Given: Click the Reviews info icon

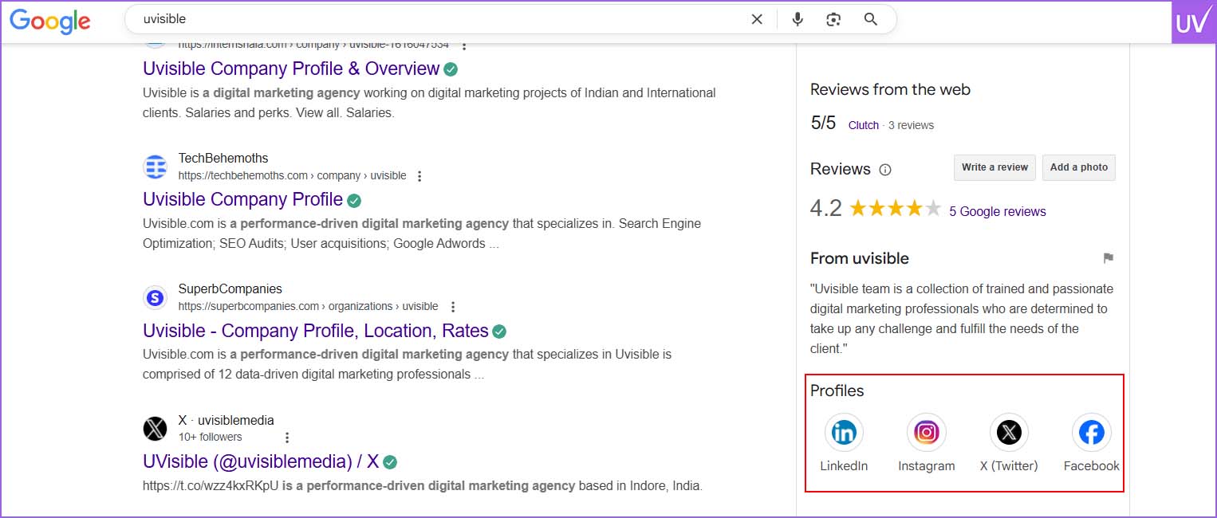Looking at the screenshot, I should [885, 170].
